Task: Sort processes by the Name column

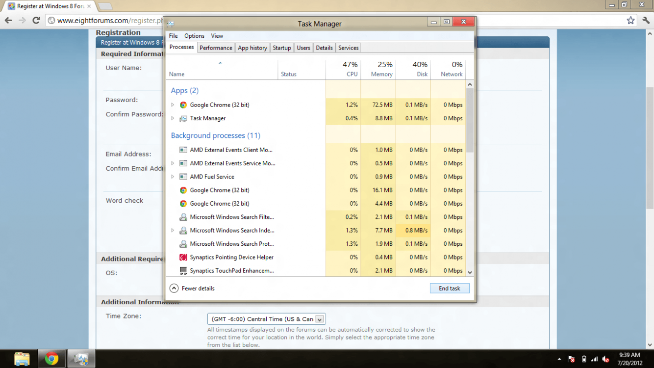Action: [x=222, y=70]
